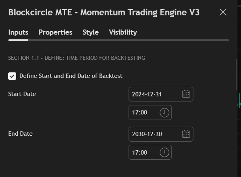Click the Blockcircle MTE dialog title
241x177 pixels.
pyautogui.click(x=104, y=13)
